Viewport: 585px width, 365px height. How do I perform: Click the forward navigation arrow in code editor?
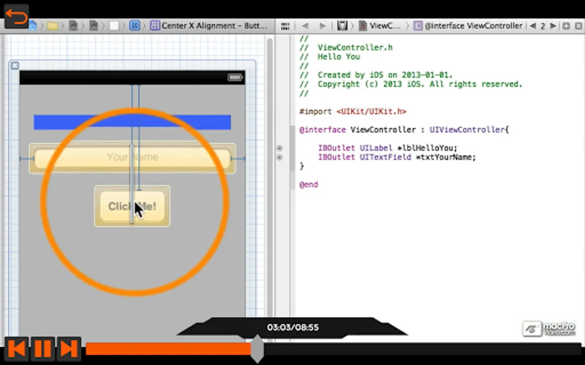click(x=322, y=26)
